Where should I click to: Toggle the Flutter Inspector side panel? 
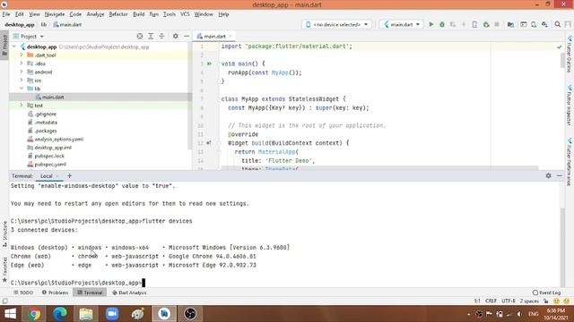[x=570, y=106]
